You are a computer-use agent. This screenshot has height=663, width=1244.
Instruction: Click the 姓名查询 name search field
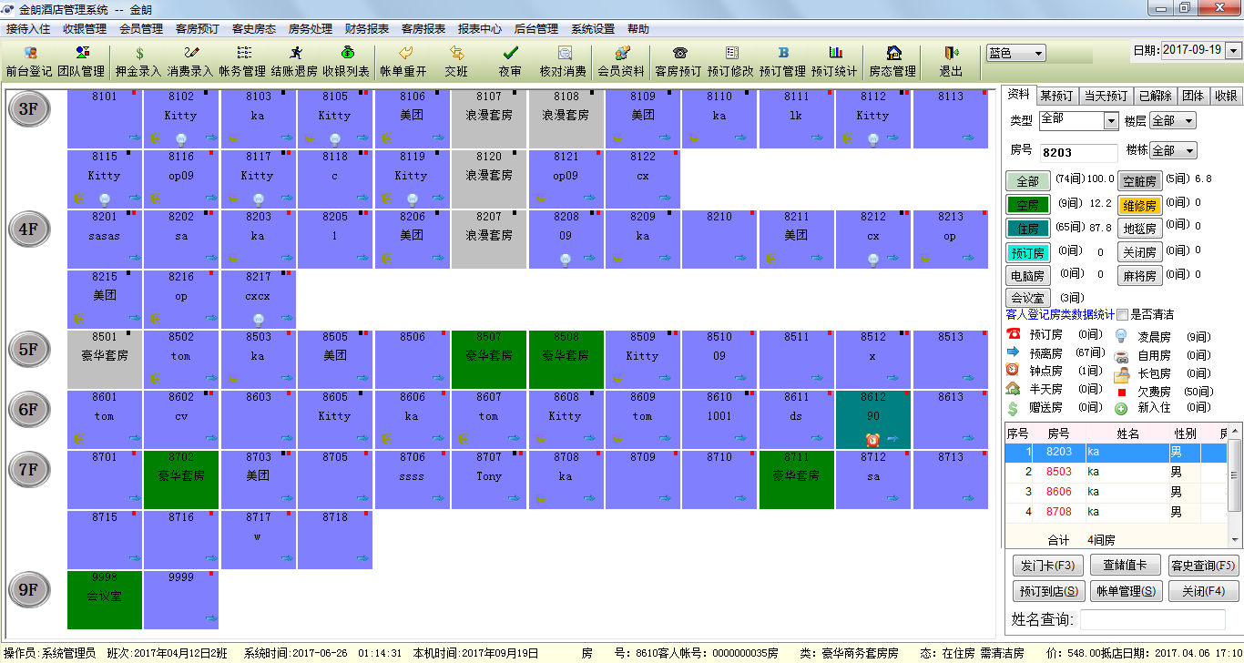point(1152,620)
